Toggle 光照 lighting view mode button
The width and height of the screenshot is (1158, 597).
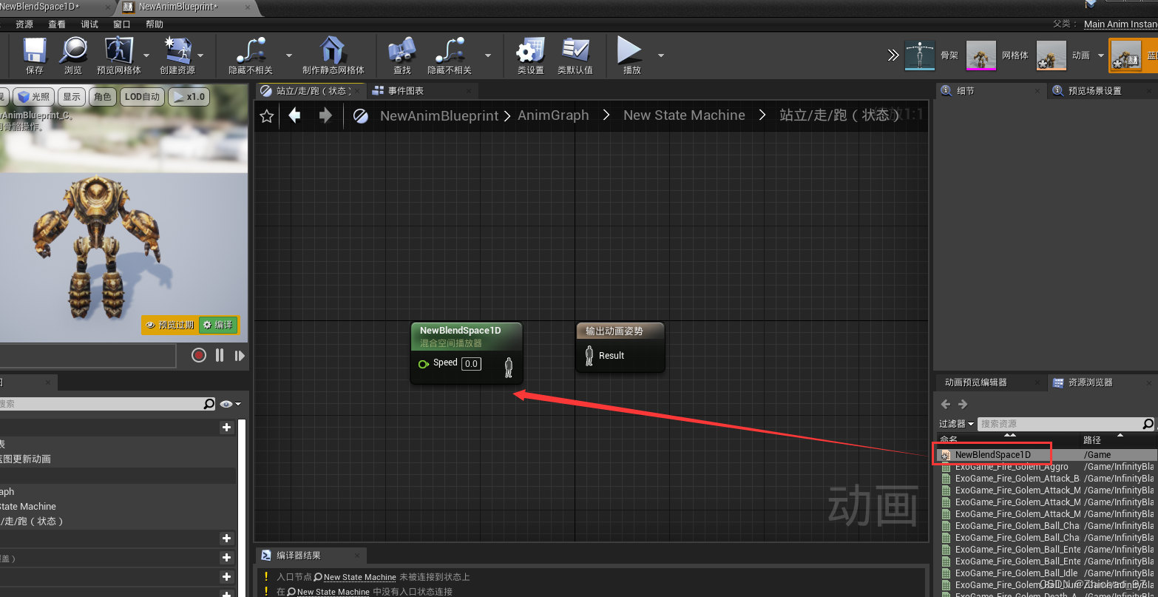click(34, 97)
